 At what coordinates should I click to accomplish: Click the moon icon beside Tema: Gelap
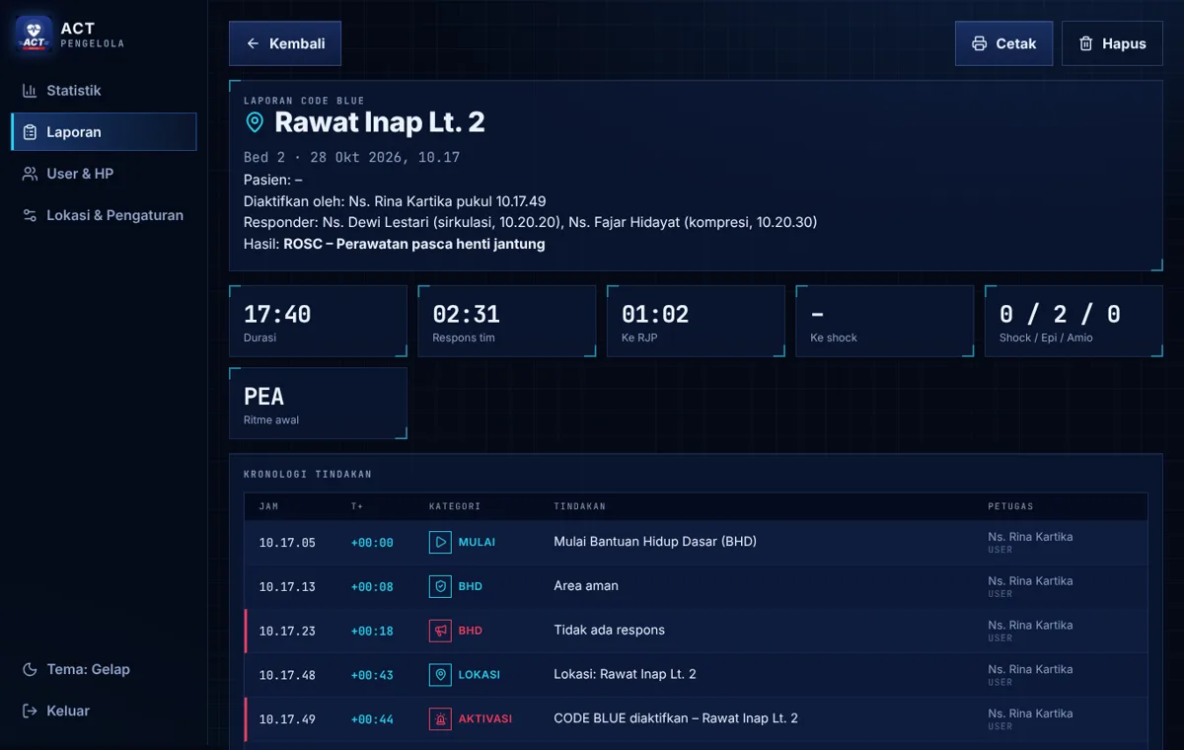click(30, 669)
